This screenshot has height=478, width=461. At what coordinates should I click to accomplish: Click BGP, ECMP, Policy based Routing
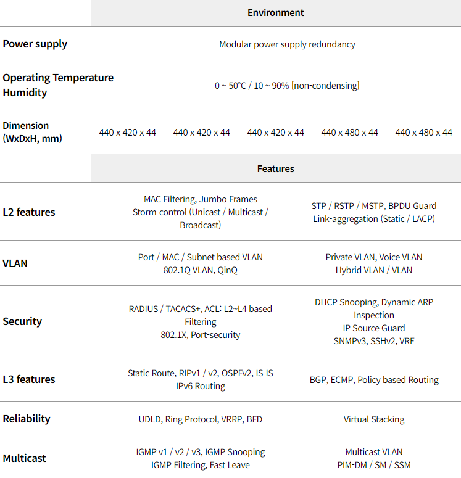tap(374, 380)
